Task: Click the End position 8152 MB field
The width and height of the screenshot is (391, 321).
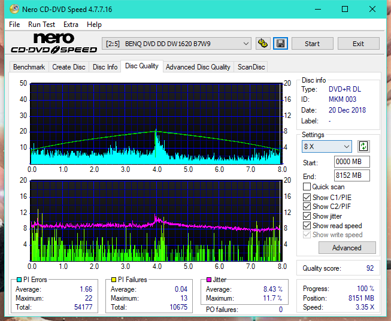Action: 351,175
